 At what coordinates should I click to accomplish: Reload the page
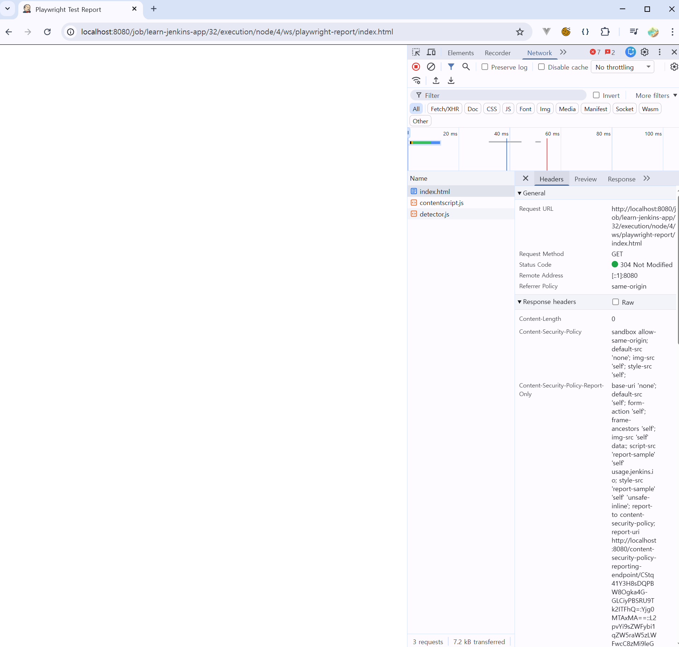47,32
